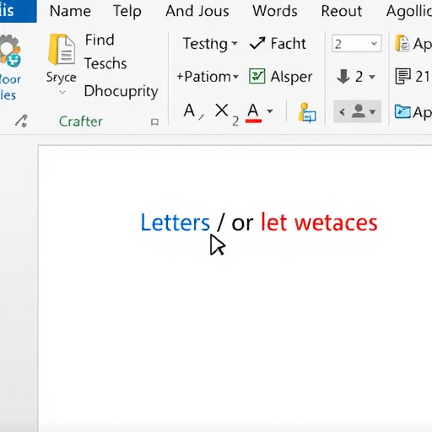This screenshot has height=432, width=432.
Task: Click the blue tab at top left
Action: [18, 11]
